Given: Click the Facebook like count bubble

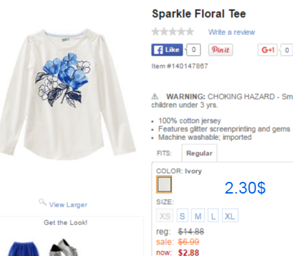Looking at the screenshot, I should pos(194,50).
